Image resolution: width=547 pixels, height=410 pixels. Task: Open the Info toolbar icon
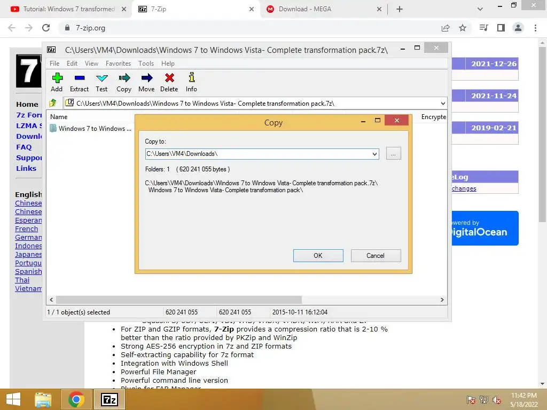click(191, 82)
